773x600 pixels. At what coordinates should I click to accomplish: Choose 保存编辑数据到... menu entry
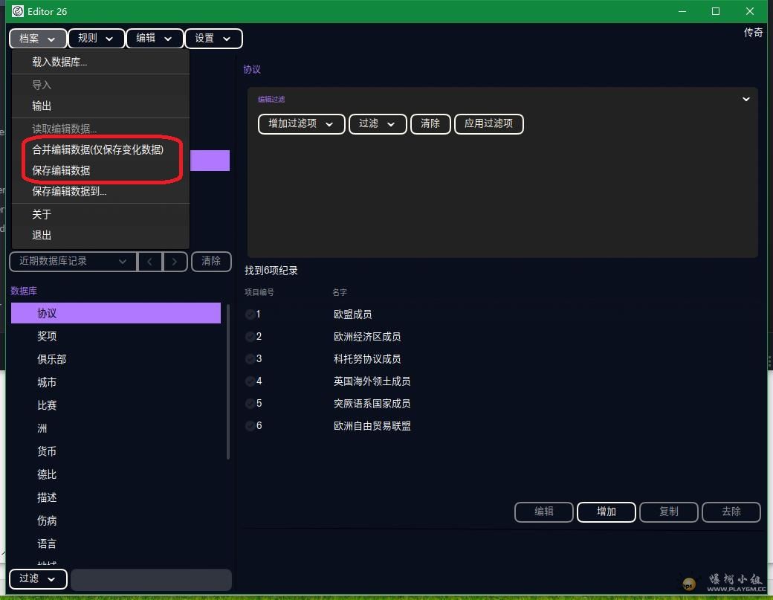coord(69,191)
